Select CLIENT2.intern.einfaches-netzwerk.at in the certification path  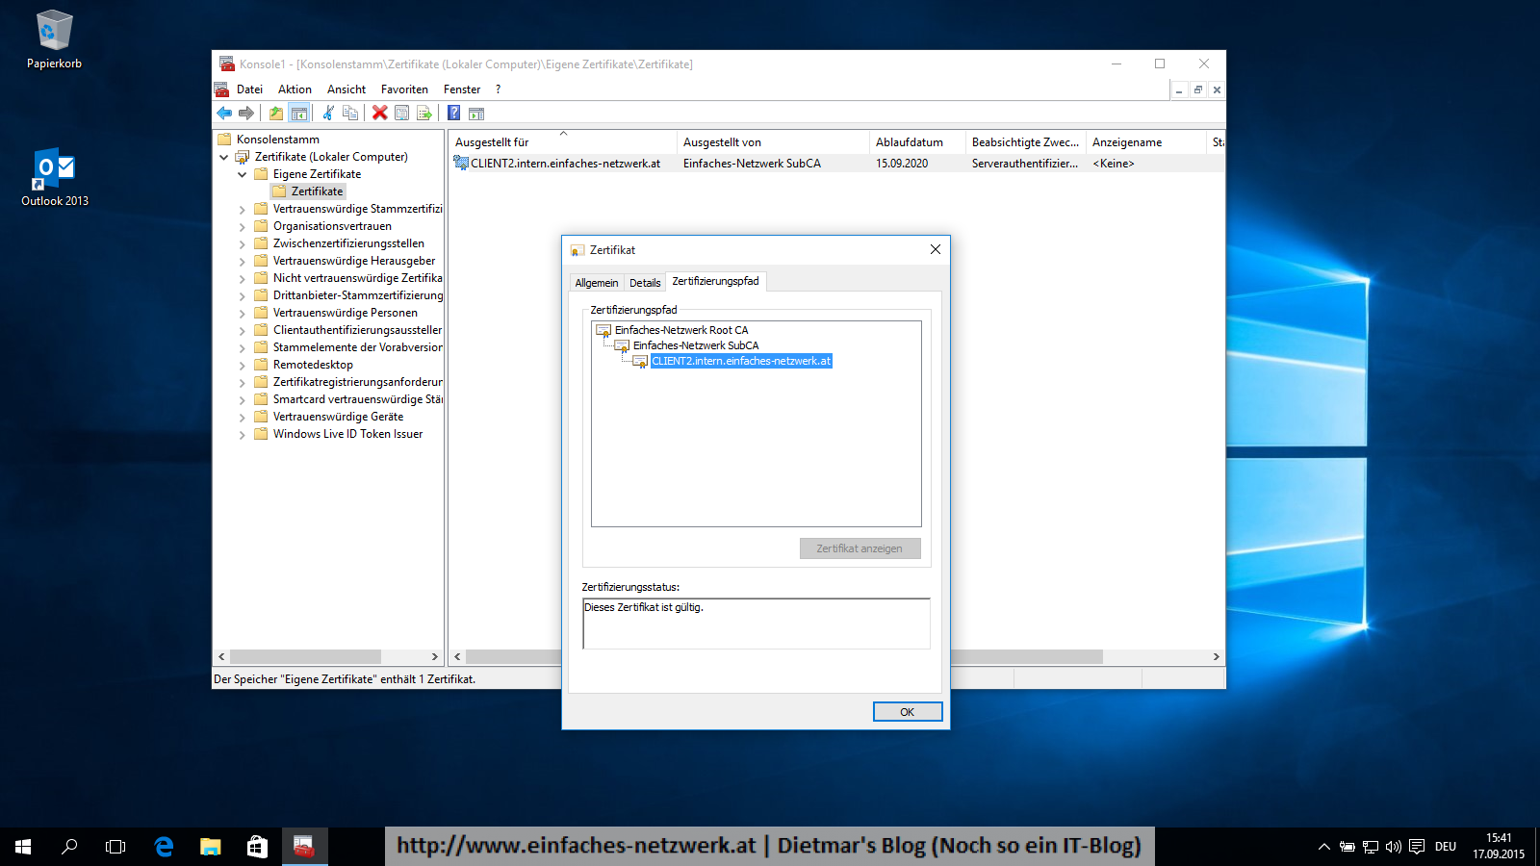coord(741,361)
